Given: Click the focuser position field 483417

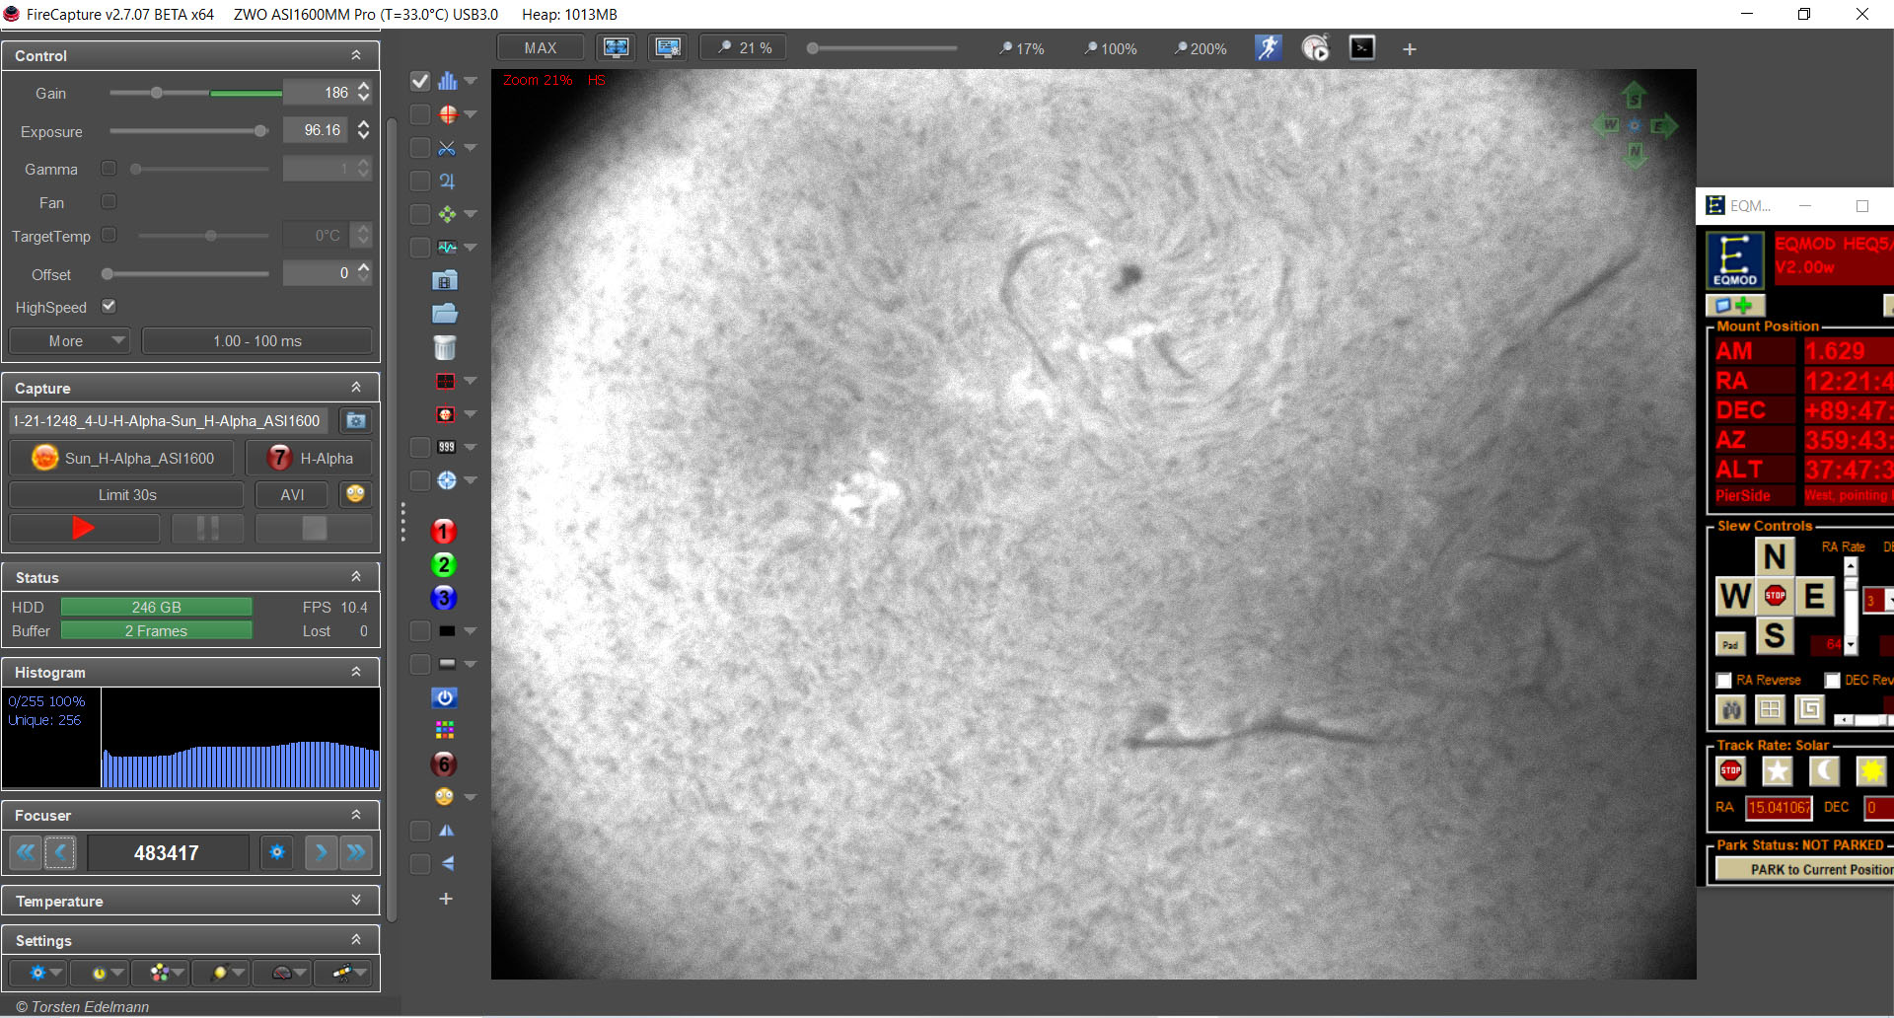Looking at the screenshot, I should (167, 853).
